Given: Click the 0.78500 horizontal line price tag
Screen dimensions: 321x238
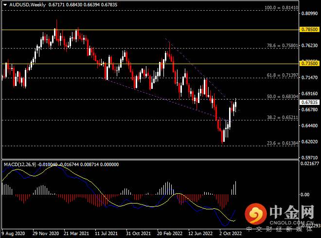Looking at the screenshot, I should point(310,30).
